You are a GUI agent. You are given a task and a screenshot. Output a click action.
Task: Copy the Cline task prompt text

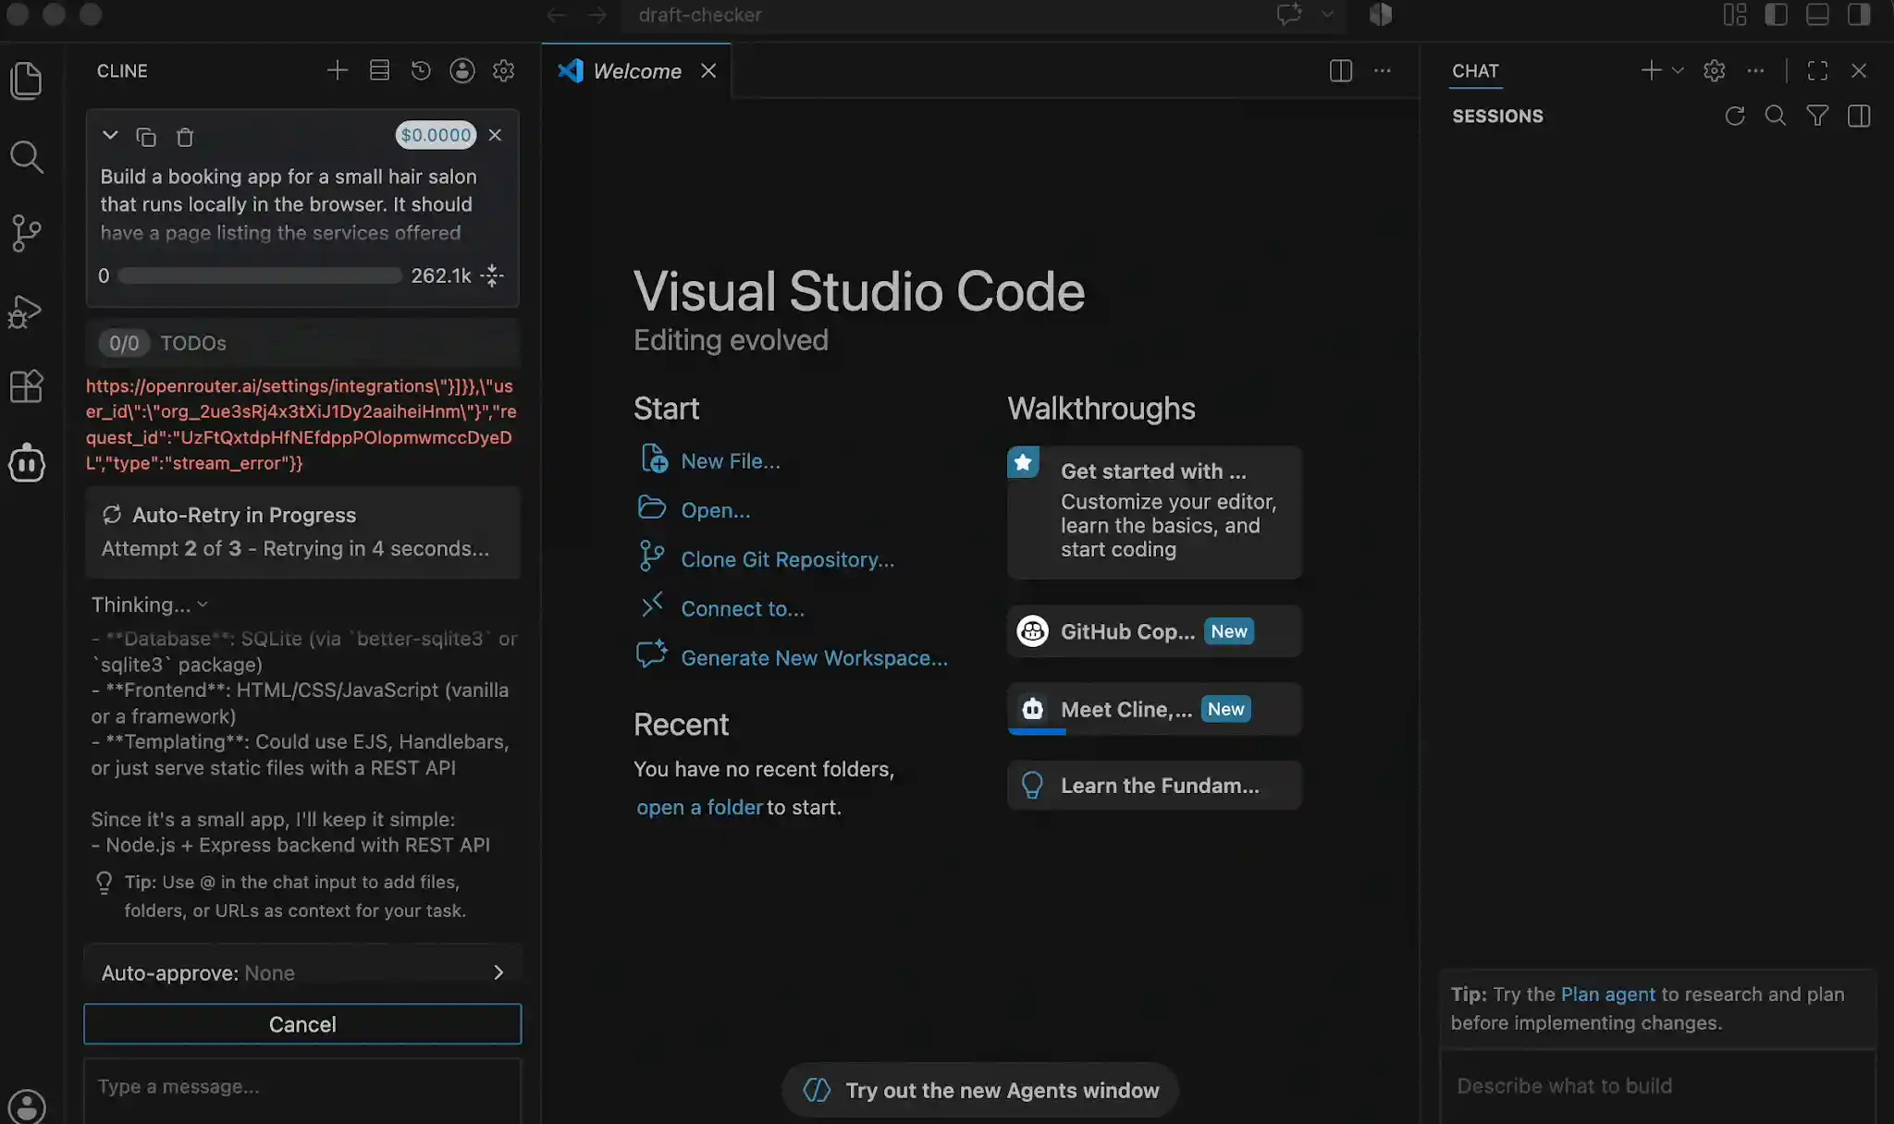(x=146, y=137)
